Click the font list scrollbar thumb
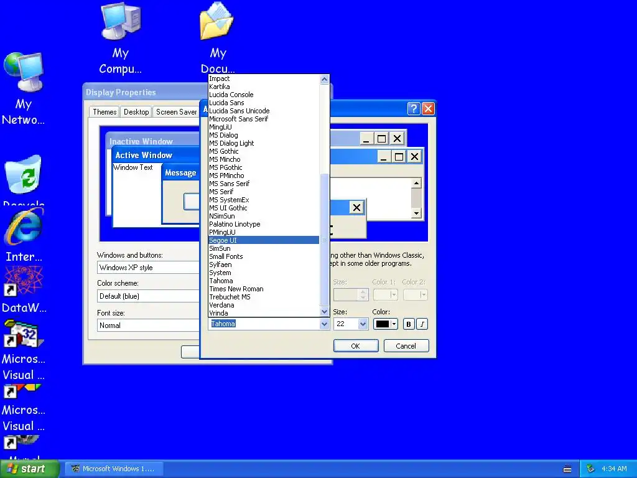Image resolution: width=637 pixels, height=478 pixels. click(324, 240)
